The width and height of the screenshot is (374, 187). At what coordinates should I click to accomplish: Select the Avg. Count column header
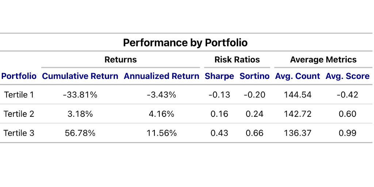pos(297,76)
